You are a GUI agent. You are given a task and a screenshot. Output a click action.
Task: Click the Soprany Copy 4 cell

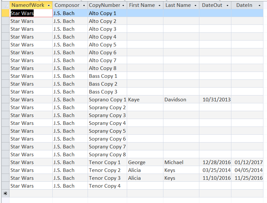click(107, 123)
